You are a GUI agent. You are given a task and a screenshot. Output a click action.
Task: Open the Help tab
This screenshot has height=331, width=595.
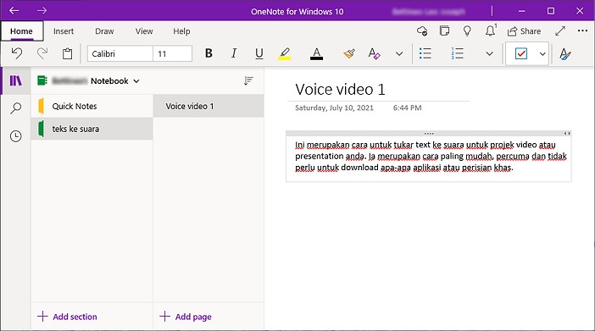tap(181, 31)
